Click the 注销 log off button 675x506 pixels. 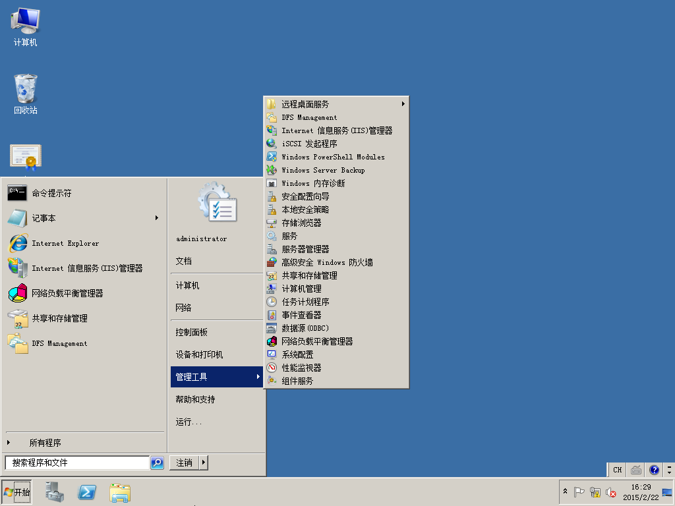tap(185, 463)
